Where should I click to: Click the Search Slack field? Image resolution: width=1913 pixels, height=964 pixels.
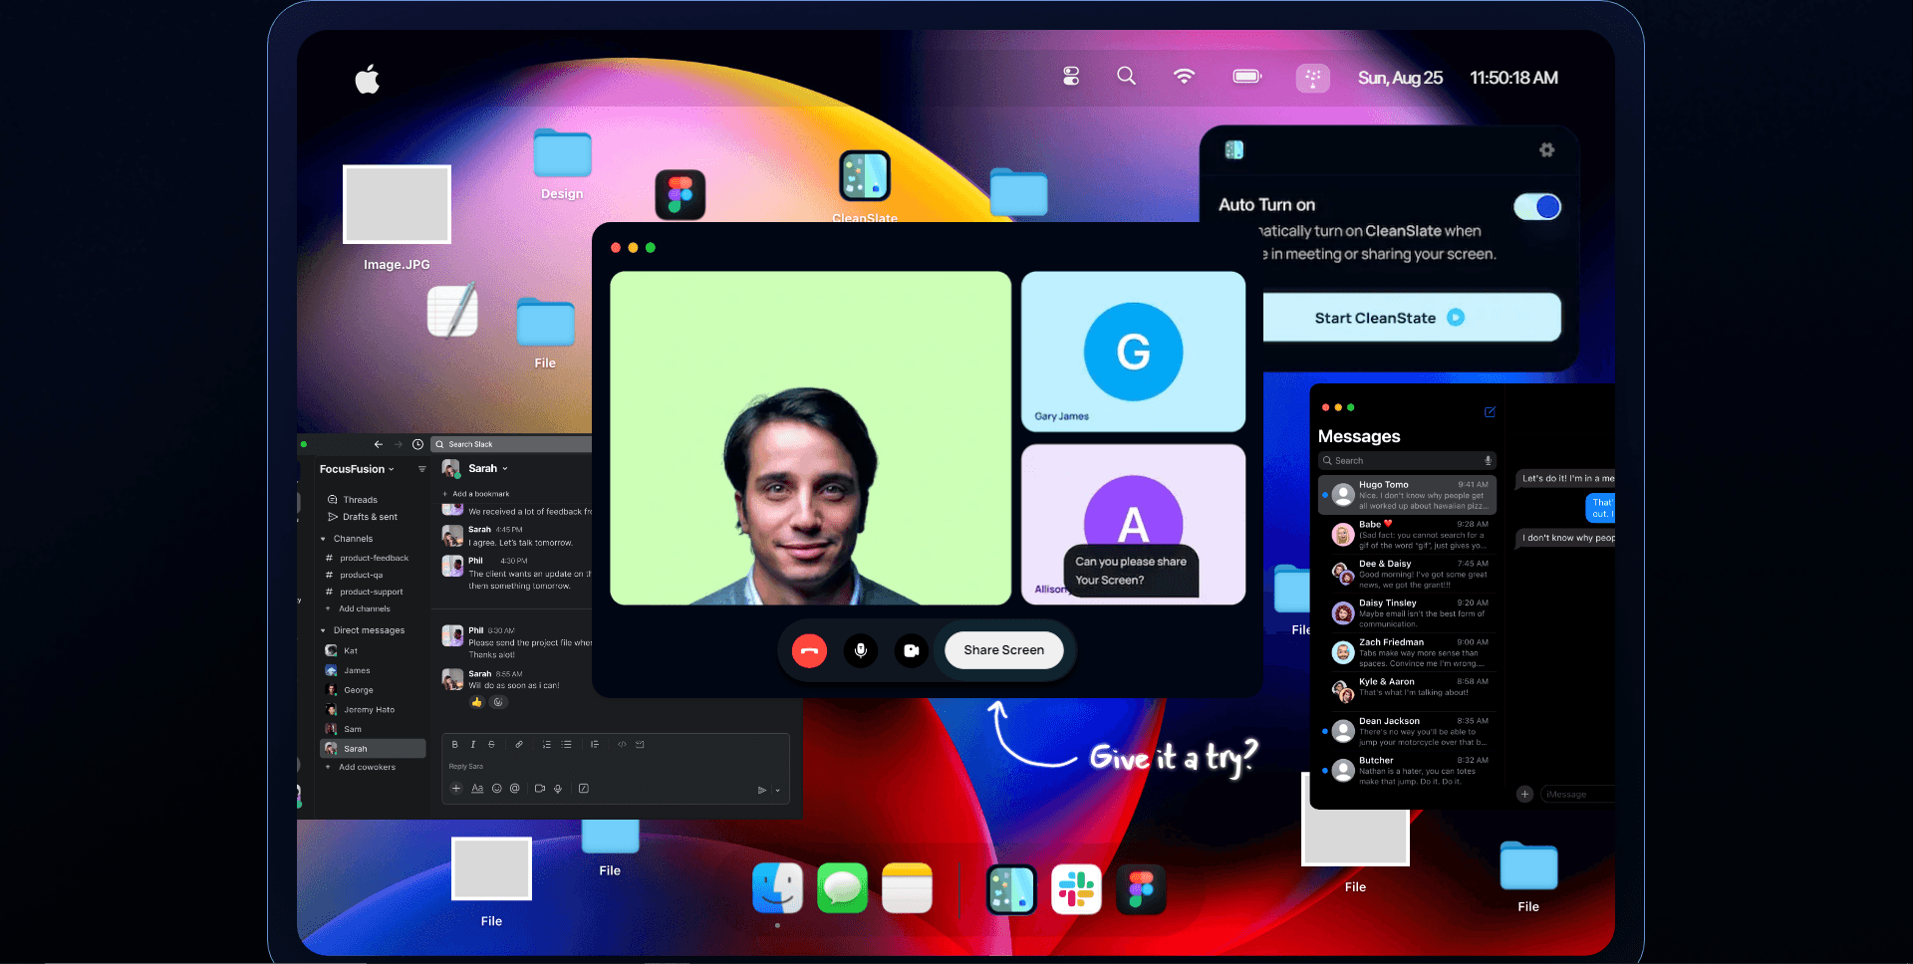coord(512,444)
